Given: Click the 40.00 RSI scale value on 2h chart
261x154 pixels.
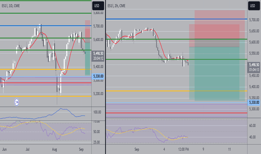Looking at the screenshot, I should [x=252, y=137].
